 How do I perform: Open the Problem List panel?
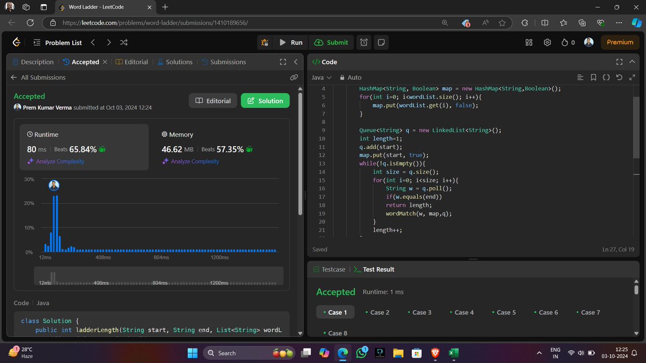pos(58,42)
